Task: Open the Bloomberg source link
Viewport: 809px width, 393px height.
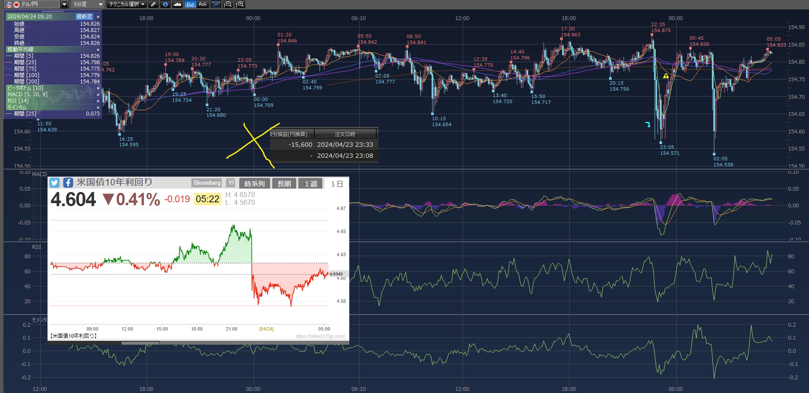Action: point(207,183)
